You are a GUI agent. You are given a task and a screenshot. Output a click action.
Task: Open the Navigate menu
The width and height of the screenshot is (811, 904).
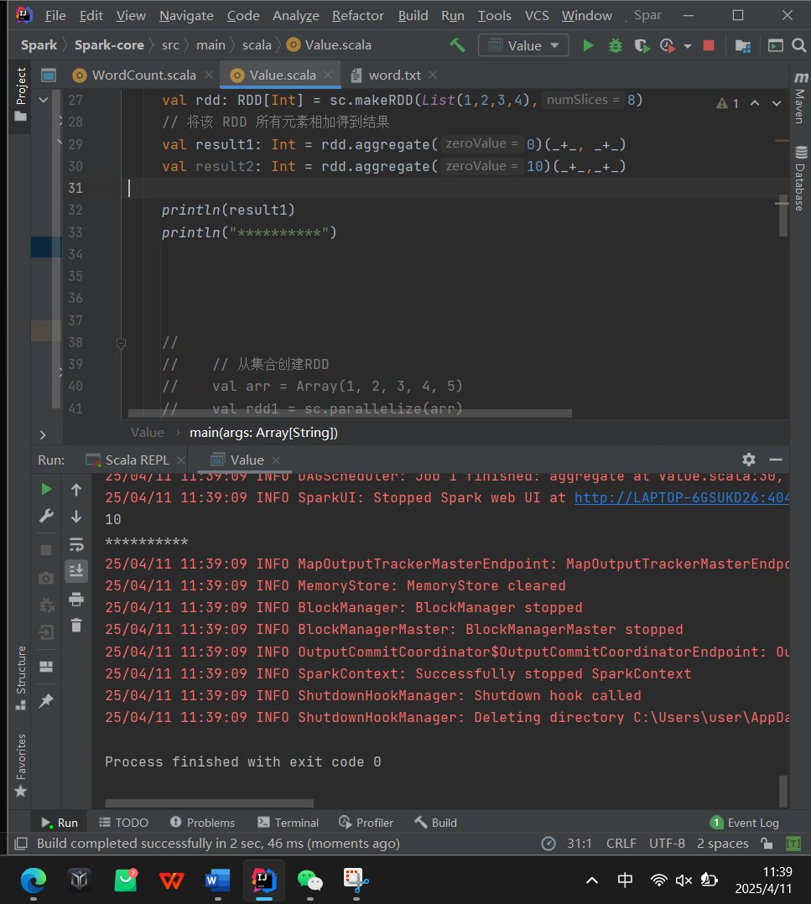[186, 16]
